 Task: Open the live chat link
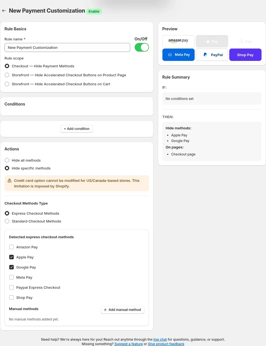click(x=160, y=340)
